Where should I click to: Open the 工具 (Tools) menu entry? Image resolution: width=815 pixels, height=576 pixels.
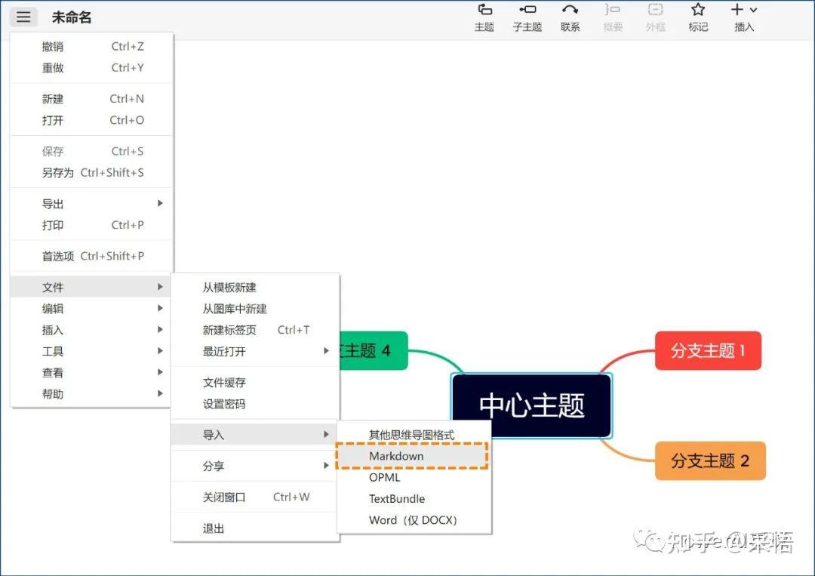pyautogui.click(x=53, y=350)
